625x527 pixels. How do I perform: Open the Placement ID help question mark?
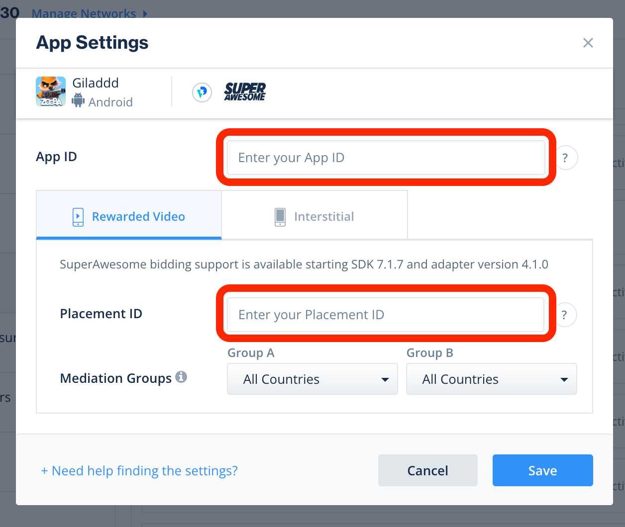click(x=564, y=315)
